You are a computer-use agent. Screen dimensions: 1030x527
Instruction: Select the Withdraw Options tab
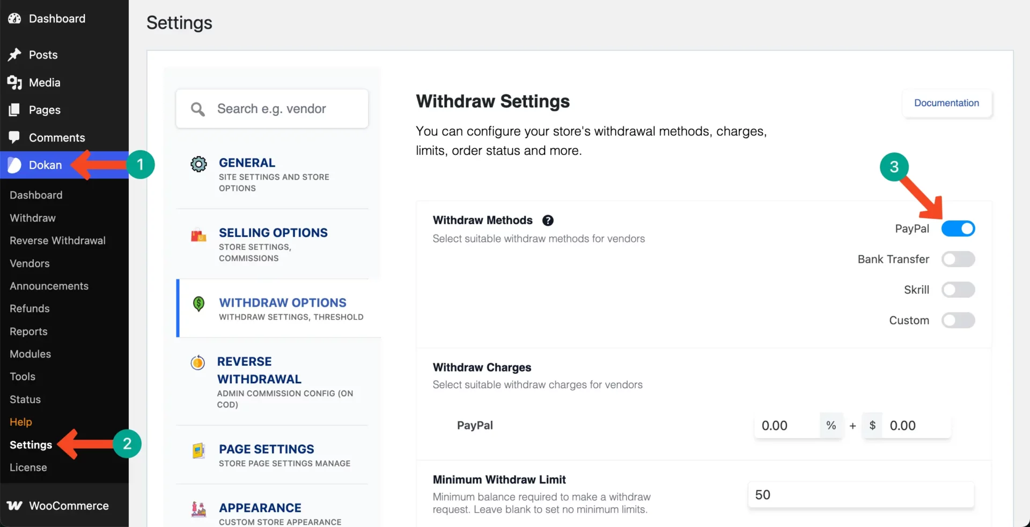[279, 308]
